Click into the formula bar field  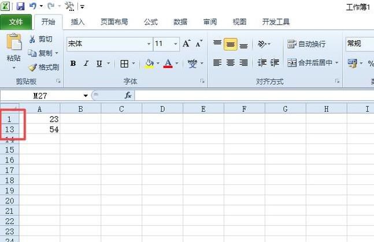[x=254, y=96]
